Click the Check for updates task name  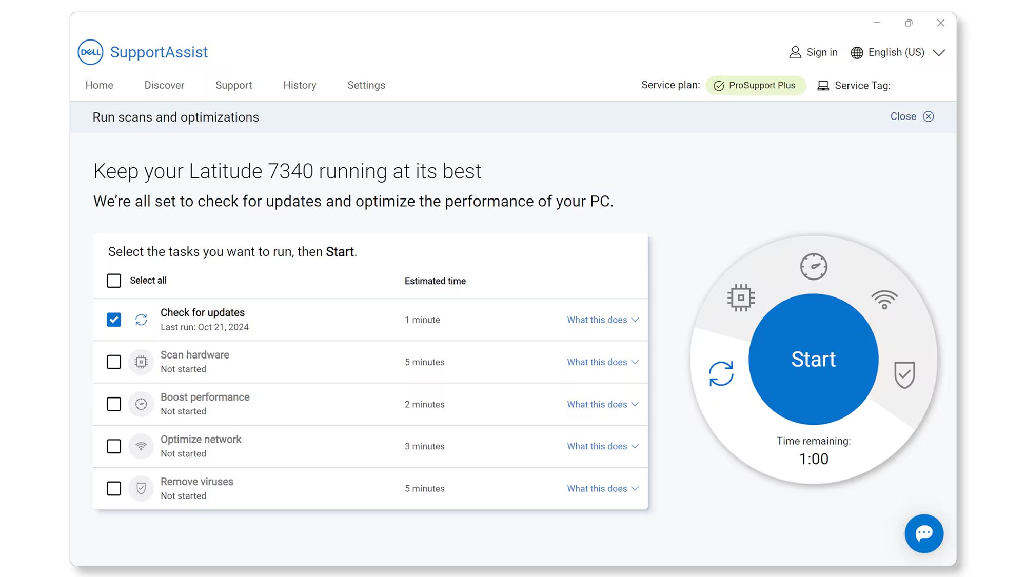203,312
